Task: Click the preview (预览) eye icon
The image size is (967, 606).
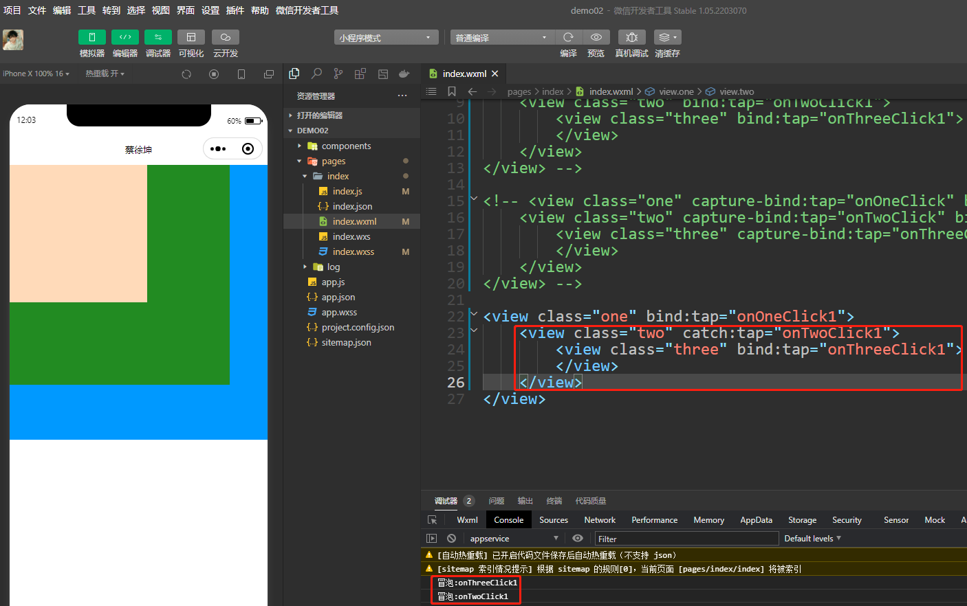Action: coord(596,37)
